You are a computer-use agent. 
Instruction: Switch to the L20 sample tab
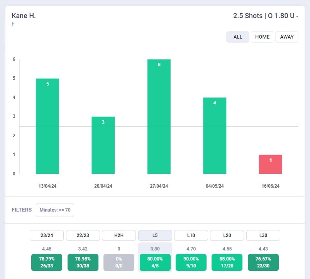[x=227, y=235]
